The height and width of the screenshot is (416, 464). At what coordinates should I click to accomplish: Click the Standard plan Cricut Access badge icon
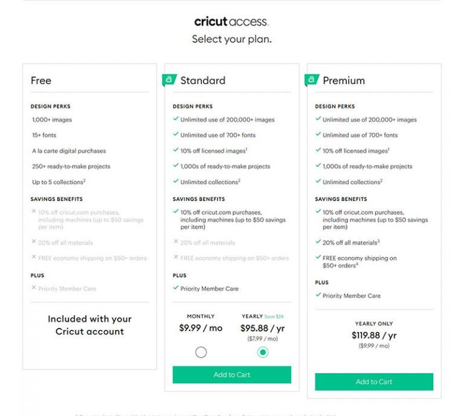tap(169, 80)
